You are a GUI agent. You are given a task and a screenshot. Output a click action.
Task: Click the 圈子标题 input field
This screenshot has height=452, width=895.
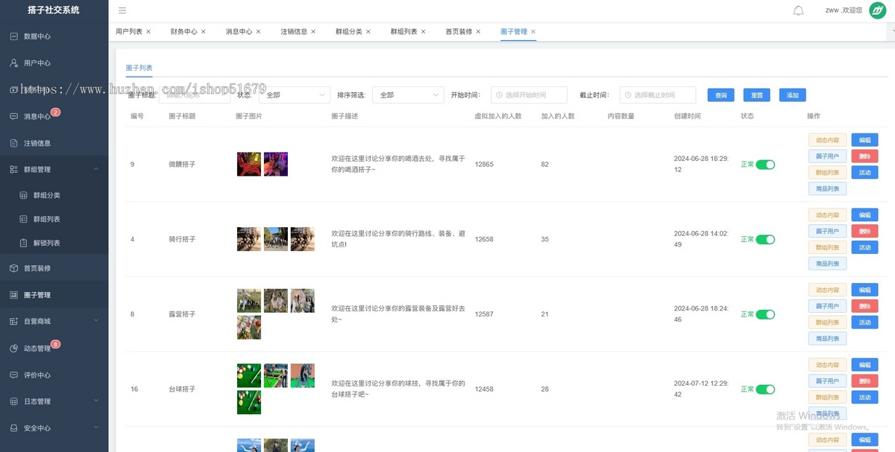point(195,95)
